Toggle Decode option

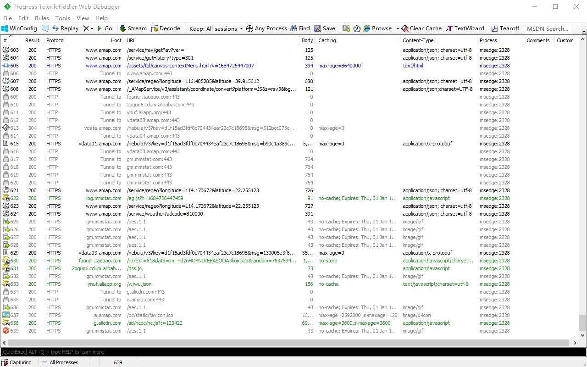166,28
